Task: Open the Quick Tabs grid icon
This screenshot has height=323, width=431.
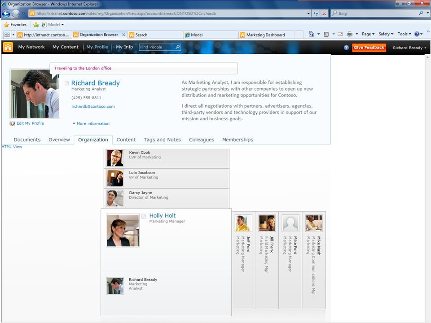Action: tap(7, 35)
